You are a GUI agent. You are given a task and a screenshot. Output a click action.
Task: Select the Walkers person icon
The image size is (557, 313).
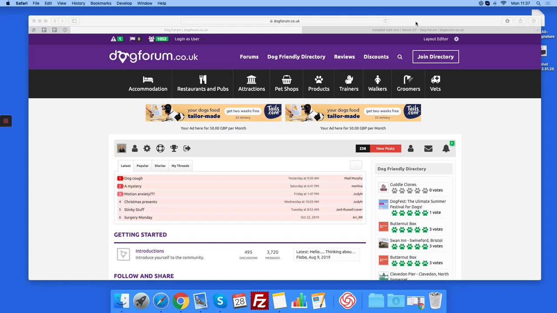(x=377, y=80)
